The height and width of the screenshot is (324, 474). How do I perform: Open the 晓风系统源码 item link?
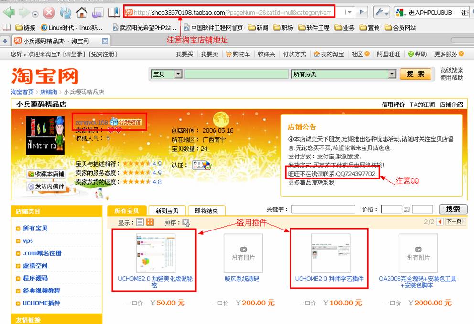[x=242, y=279]
